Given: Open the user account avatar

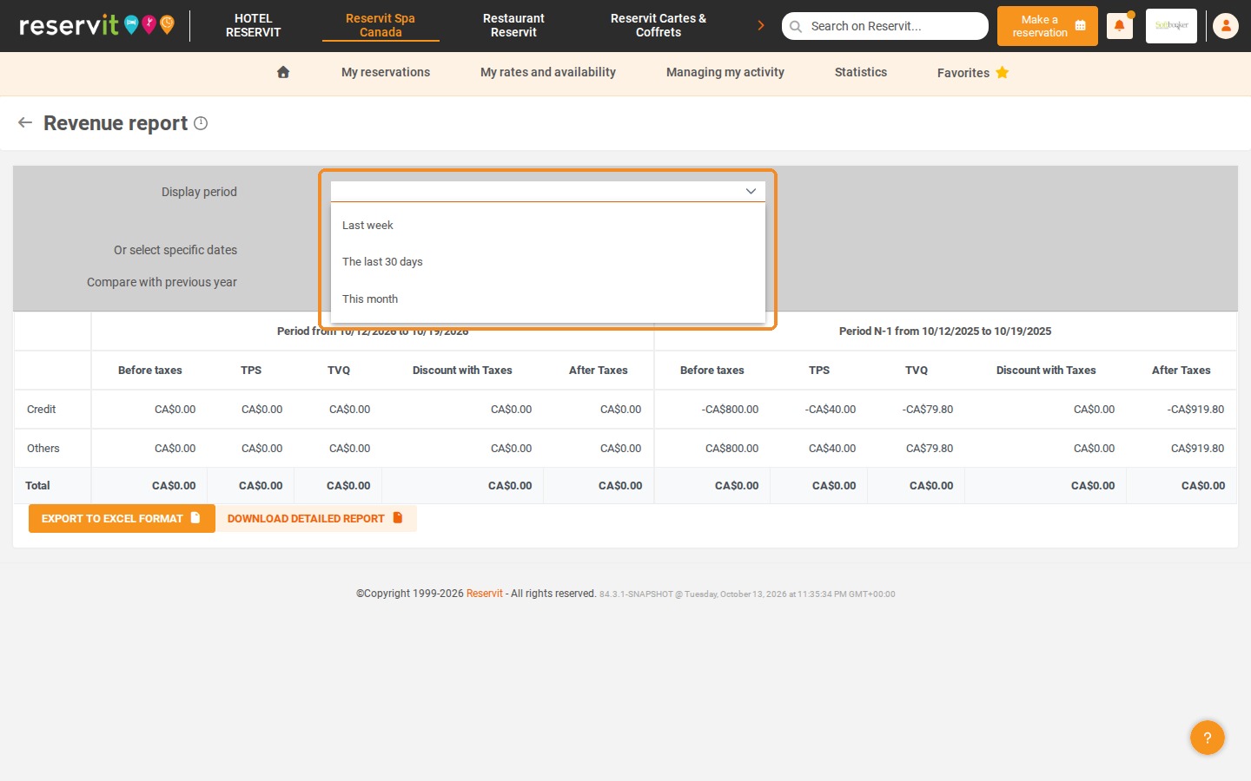Looking at the screenshot, I should [x=1226, y=26].
